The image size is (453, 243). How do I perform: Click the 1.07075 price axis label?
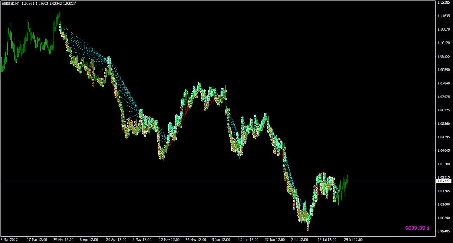444,97
